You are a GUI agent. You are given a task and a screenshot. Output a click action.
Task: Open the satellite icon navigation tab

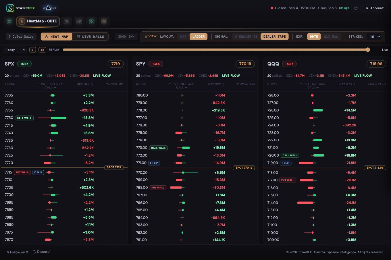[67, 22]
